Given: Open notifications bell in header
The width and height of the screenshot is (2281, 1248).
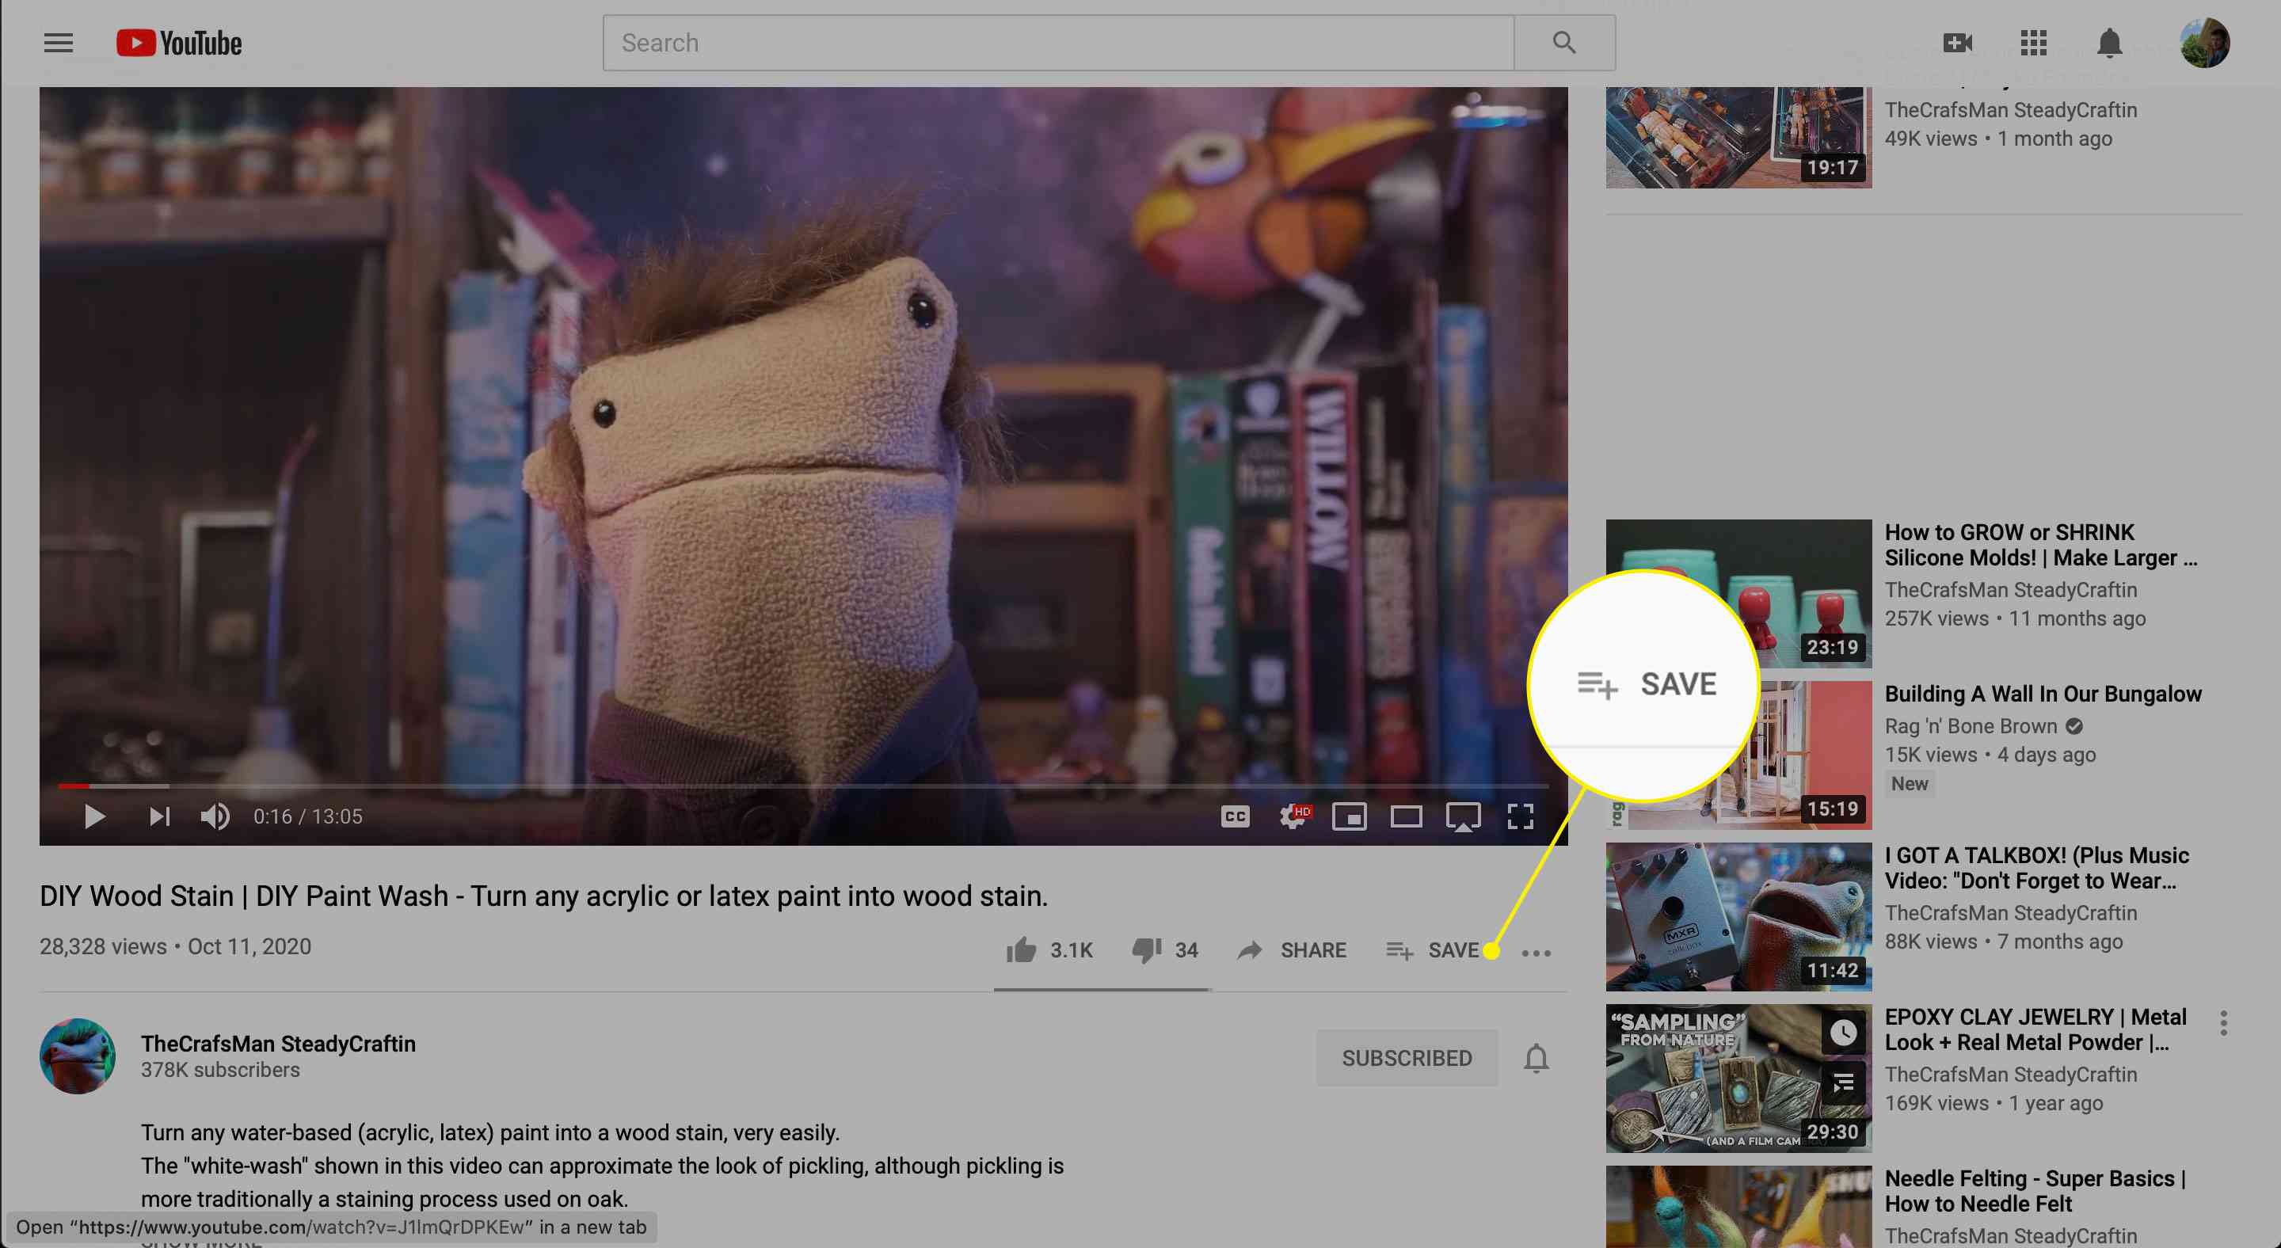Looking at the screenshot, I should click(x=2109, y=43).
